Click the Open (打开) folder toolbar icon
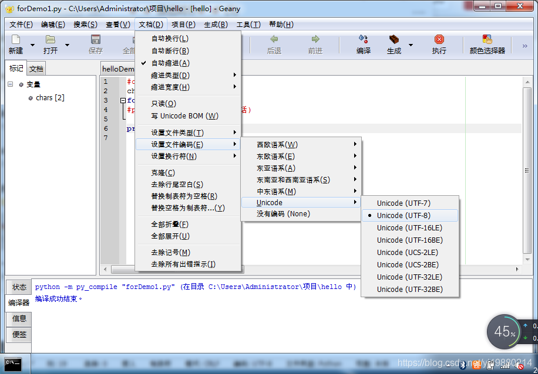The width and height of the screenshot is (538, 374). click(50, 39)
